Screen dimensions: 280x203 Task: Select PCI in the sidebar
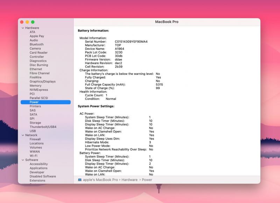(x=32, y=94)
